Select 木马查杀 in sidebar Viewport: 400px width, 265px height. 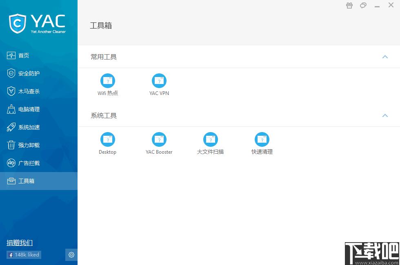click(x=39, y=91)
